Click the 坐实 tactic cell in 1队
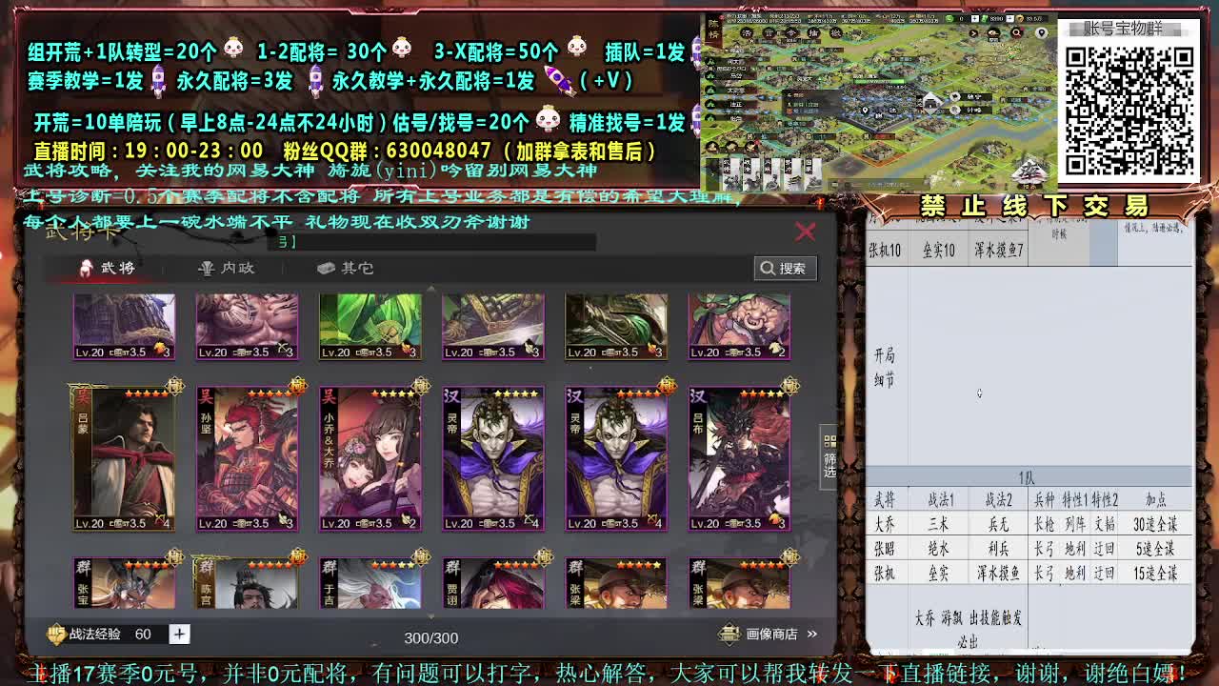The image size is (1219, 686). (x=939, y=574)
